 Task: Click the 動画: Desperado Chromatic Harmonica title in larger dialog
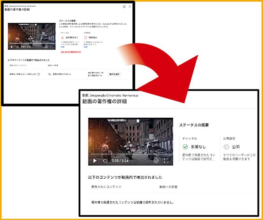[x=110, y=95]
